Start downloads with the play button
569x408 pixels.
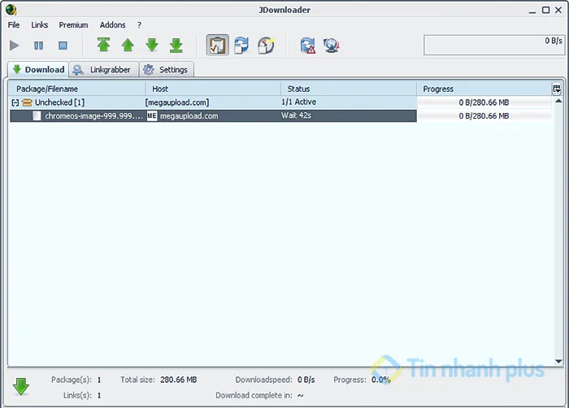[x=14, y=46]
